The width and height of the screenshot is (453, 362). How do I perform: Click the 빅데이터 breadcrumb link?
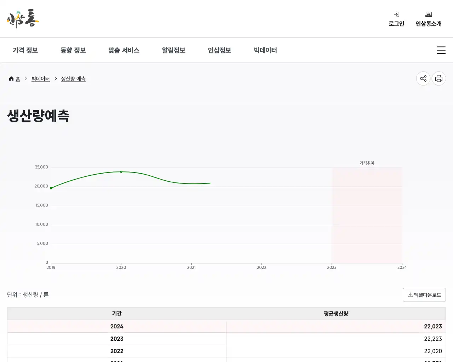tap(41, 78)
